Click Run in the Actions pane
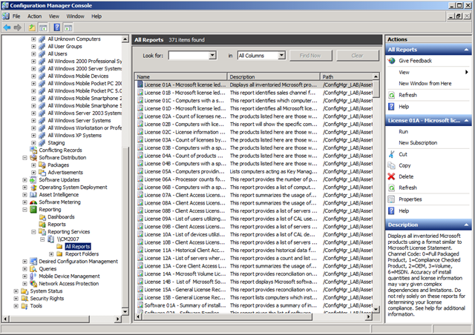This screenshot has width=475, height=335. (x=403, y=132)
